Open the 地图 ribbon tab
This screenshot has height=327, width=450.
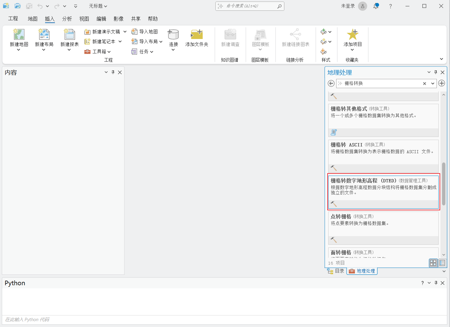[x=33, y=19]
